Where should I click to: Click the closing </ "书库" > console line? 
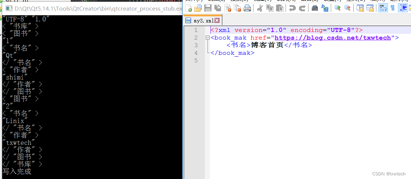[22, 164]
